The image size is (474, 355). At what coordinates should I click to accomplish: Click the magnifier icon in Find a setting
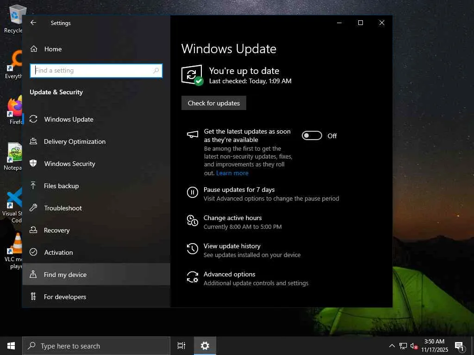pos(156,70)
